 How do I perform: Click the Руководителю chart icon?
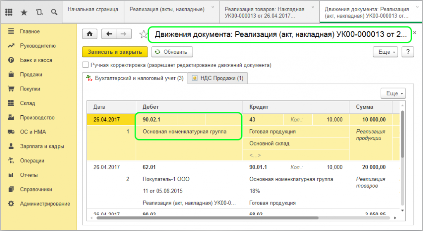tap(11, 45)
